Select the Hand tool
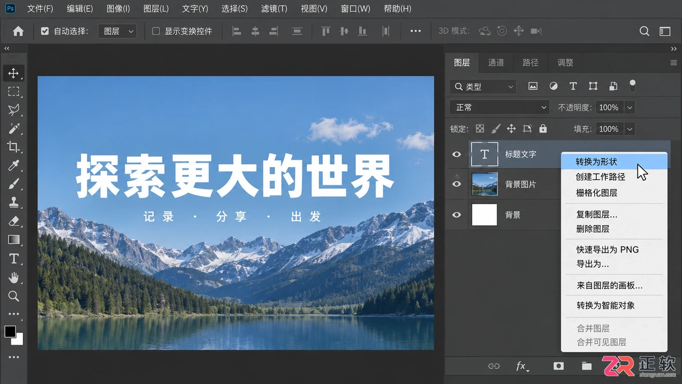Viewport: 682px width, 384px height. [x=14, y=277]
